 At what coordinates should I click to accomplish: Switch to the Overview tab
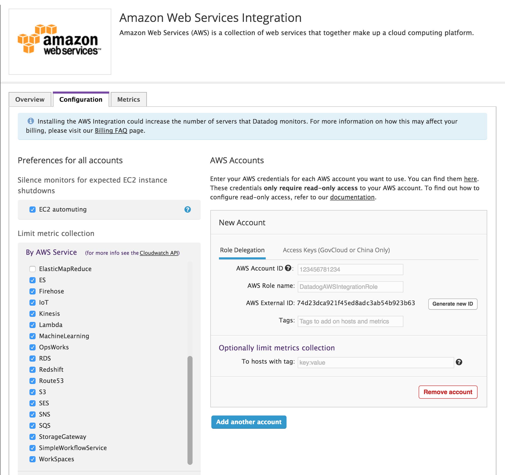[30, 99]
